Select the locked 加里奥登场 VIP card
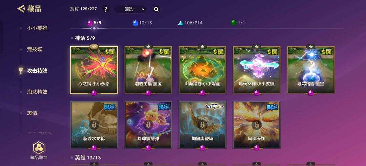 (202, 125)
